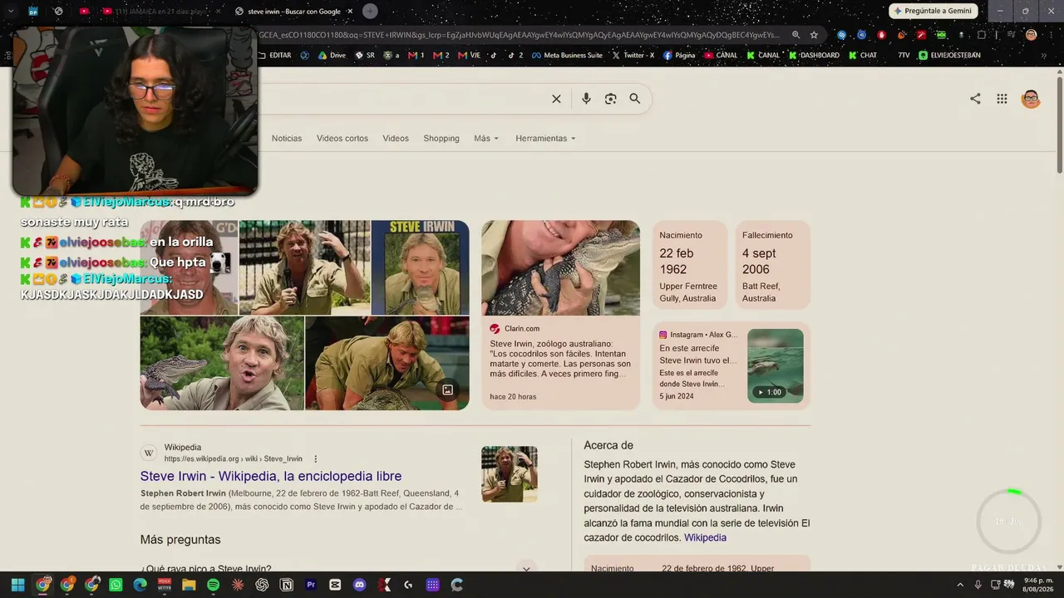Open the 7TV bookmark
Image resolution: width=1064 pixels, height=598 pixels.
[903, 56]
